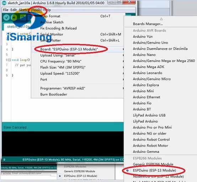
Task: Select Arduino/Genuino Mega or Mega 2560
Action: [x=164, y=61]
